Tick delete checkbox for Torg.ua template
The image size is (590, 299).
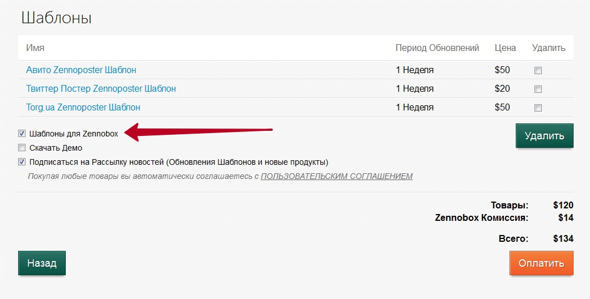pos(538,108)
